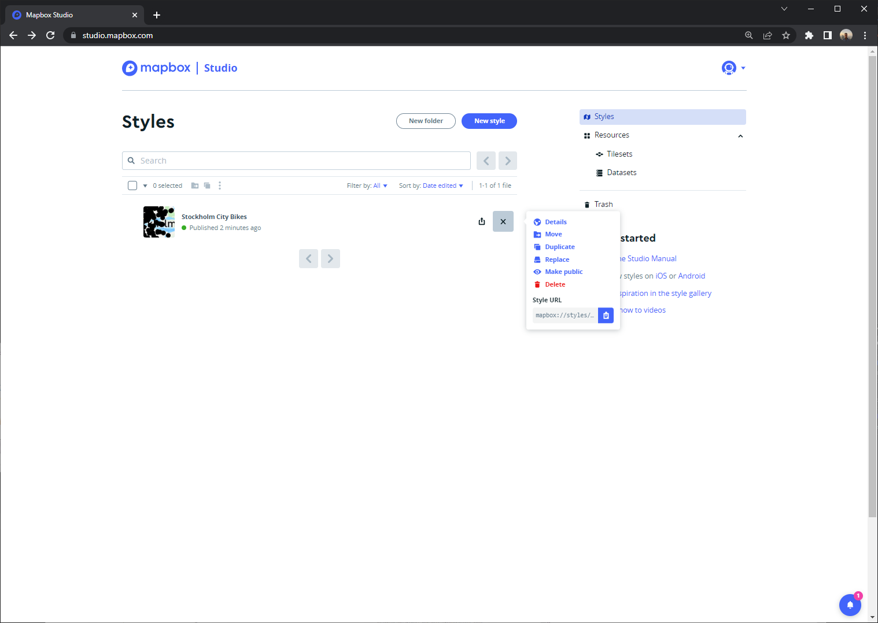The height and width of the screenshot is (623, 878).
Task: Open the how to videos link
Action: (x=643, y=310)
